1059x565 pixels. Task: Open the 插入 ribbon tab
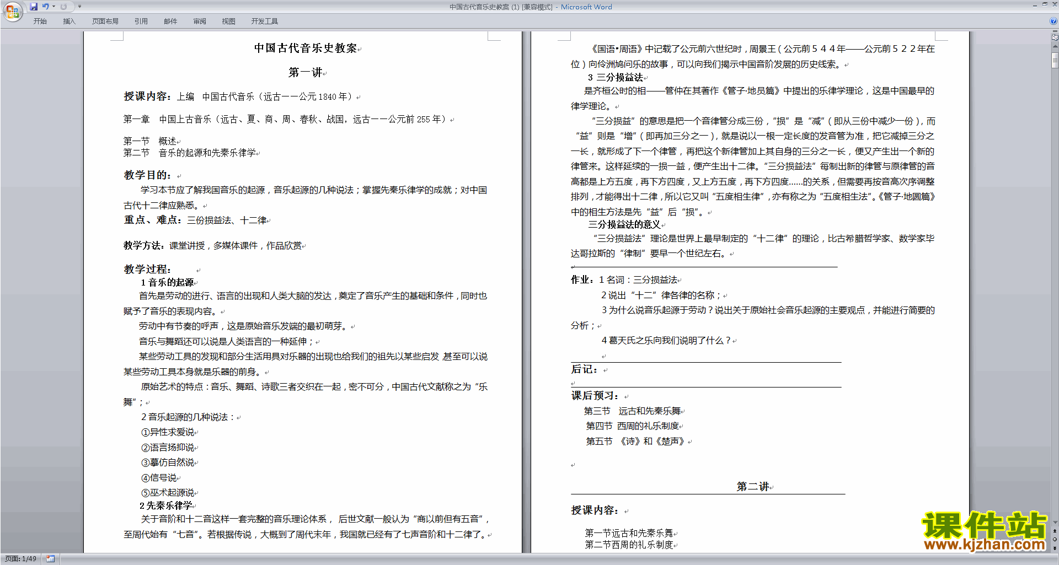(x=69, y=21)
